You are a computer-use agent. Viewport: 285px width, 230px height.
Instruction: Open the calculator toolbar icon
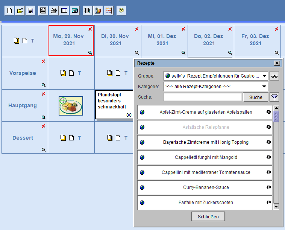click(x=75, y=11)
